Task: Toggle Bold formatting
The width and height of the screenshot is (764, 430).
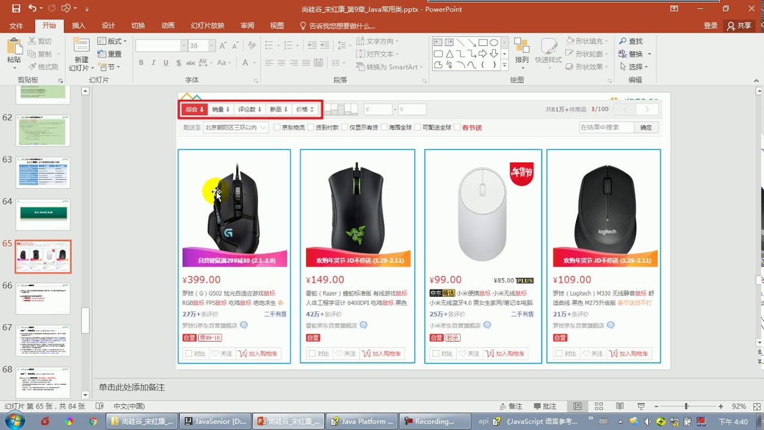Action: click(141, 63)
